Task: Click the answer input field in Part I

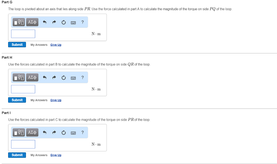Action: pos(23,144)
